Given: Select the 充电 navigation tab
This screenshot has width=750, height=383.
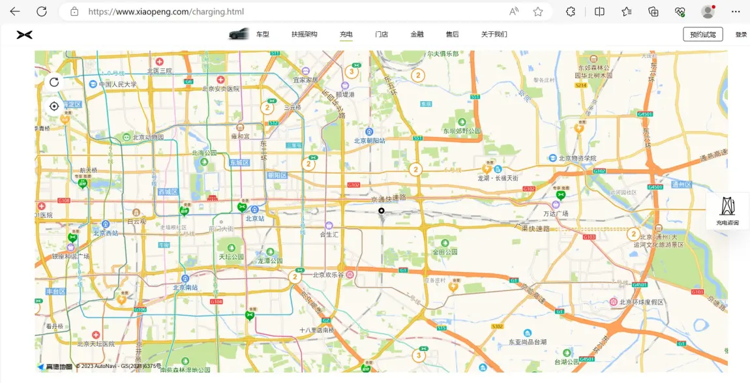Looking at the screenshot, I should coord(346,35).
